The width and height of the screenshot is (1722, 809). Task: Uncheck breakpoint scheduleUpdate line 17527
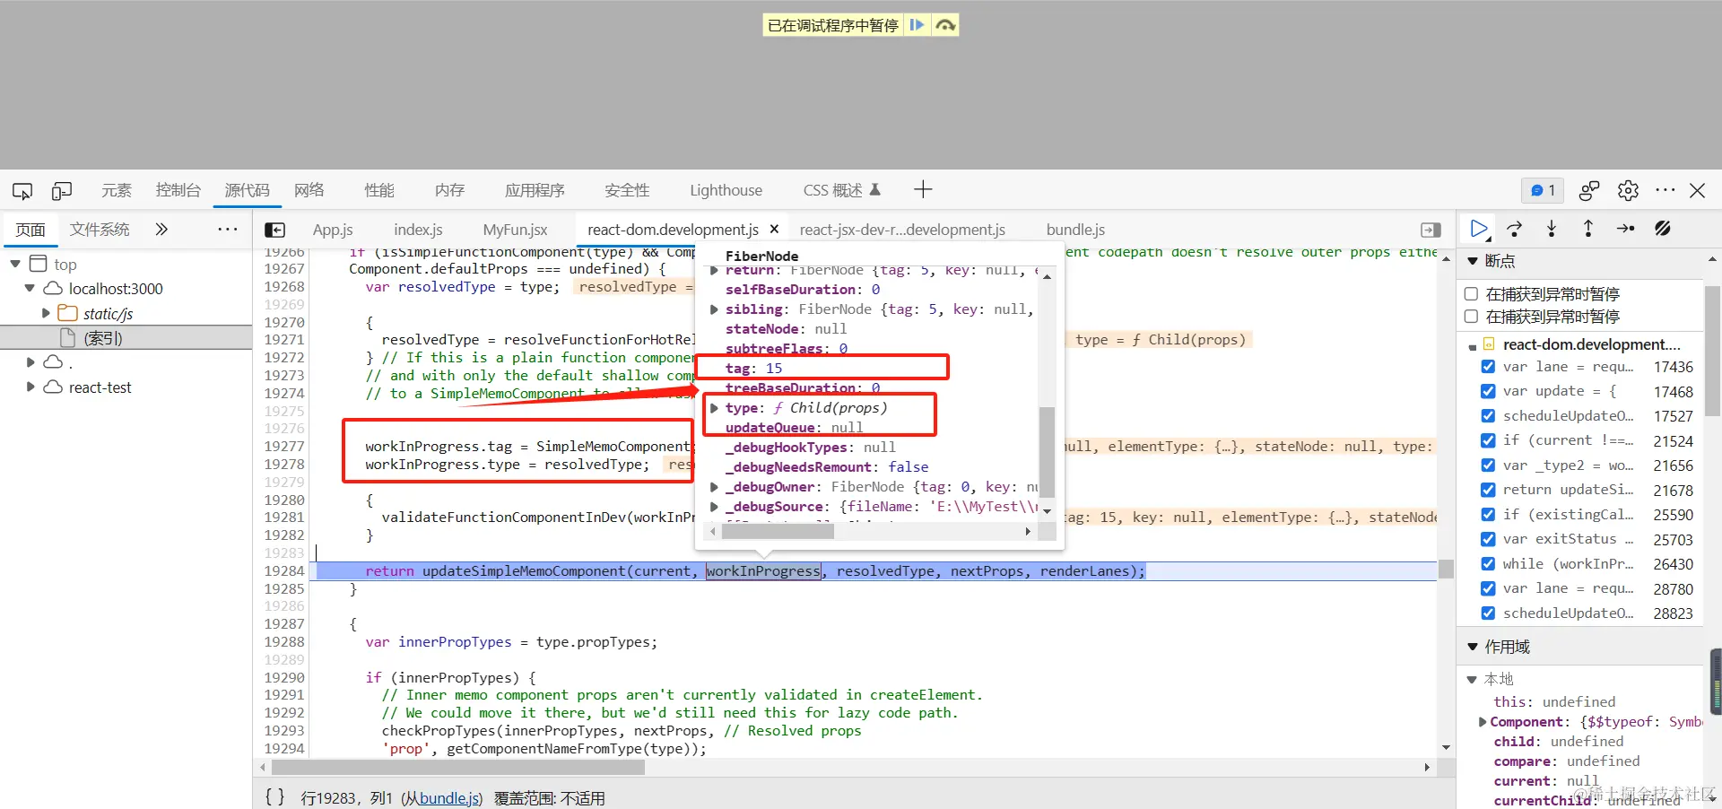(1488, 415)
